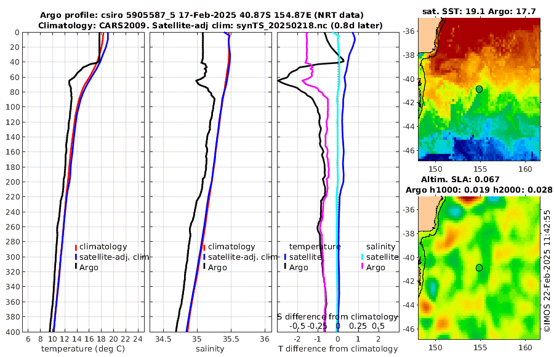
Task: Click 'Argo' legend entry in salinity panel
Action: point(217,268)
